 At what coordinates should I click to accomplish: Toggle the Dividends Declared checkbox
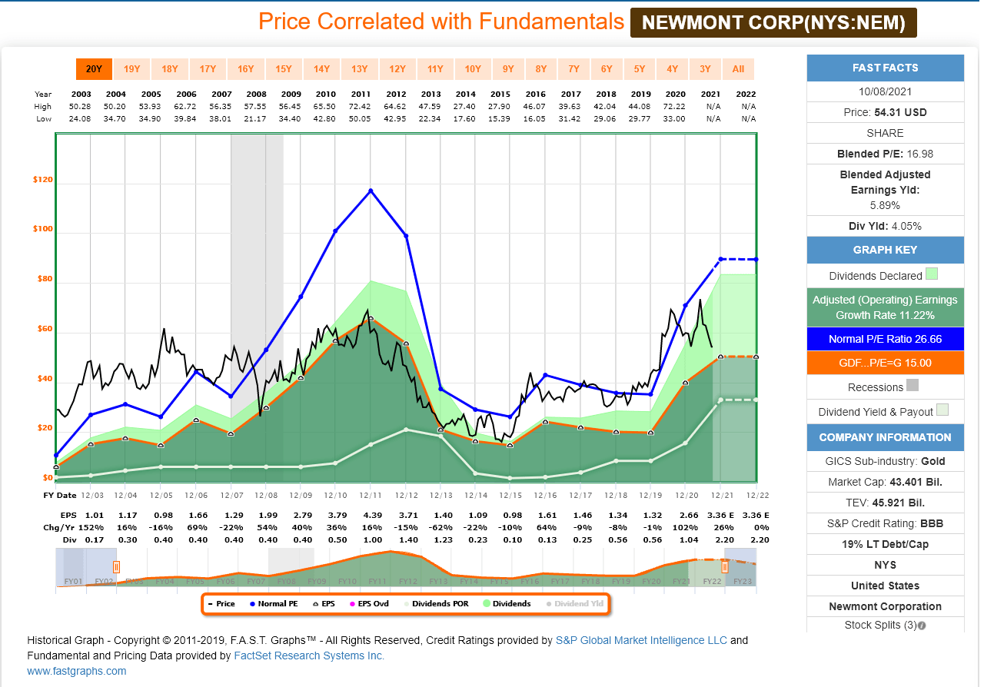pyautogui.click(x=932, y=274)
